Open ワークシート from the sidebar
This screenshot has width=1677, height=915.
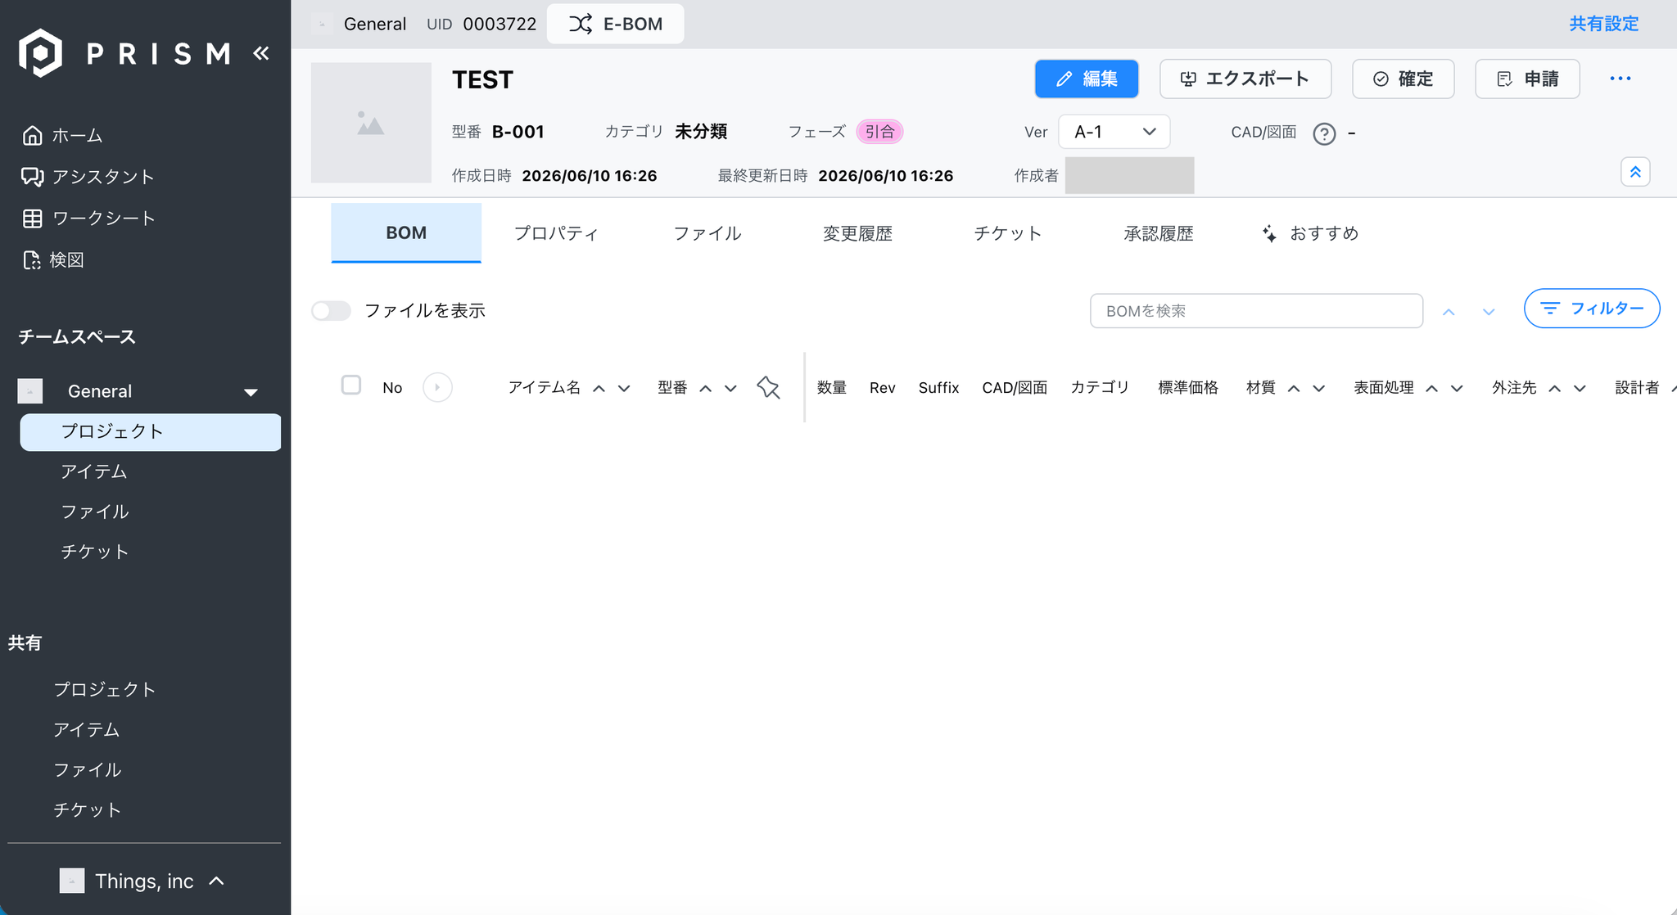pos(88,219)
